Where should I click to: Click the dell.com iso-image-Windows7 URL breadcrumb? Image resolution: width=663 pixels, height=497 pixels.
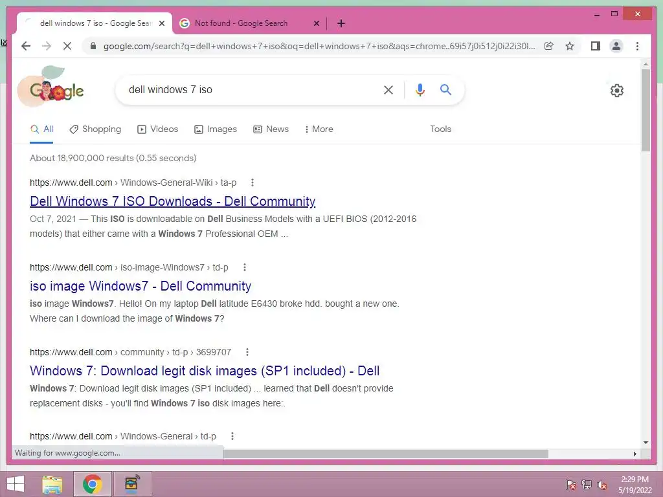pyautogui.click(x=129, y=267)
